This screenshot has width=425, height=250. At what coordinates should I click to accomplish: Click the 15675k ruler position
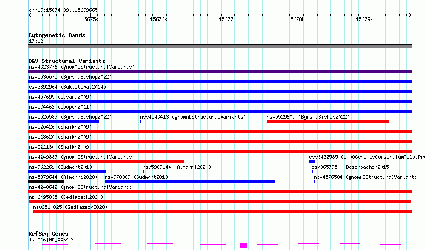pos(90,19)
